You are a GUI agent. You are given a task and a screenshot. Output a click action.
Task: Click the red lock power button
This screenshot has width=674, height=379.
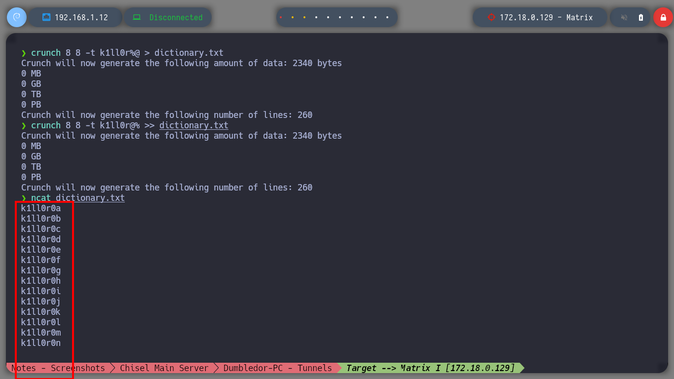[x=663, y=17]
